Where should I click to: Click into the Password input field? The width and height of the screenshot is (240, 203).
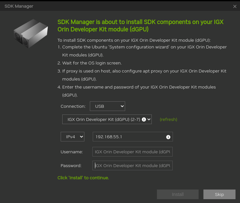click(x=133, y=165)
